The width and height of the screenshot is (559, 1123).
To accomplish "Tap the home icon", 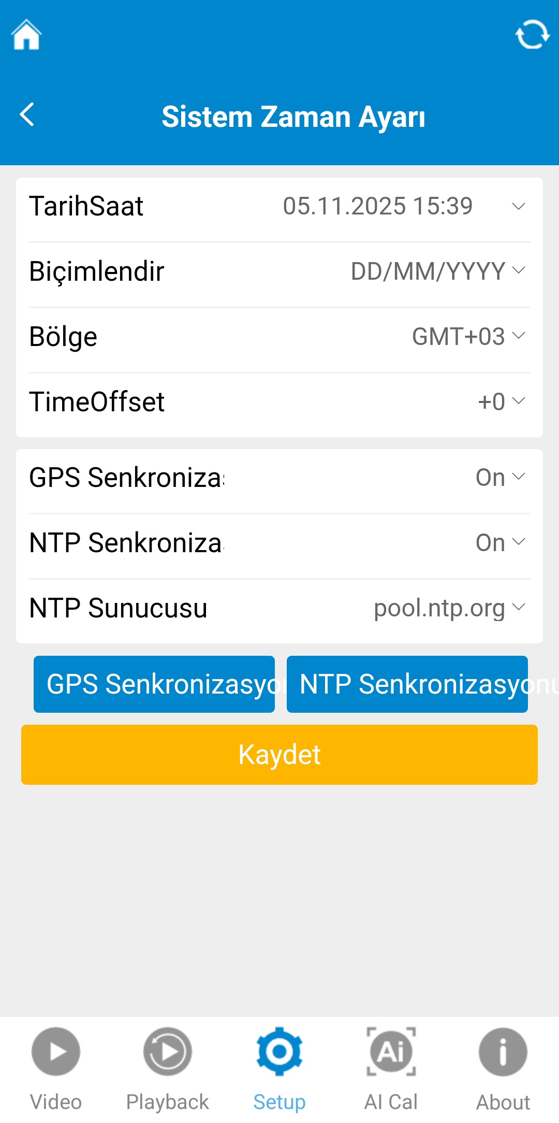I will (x=26, y=35).
